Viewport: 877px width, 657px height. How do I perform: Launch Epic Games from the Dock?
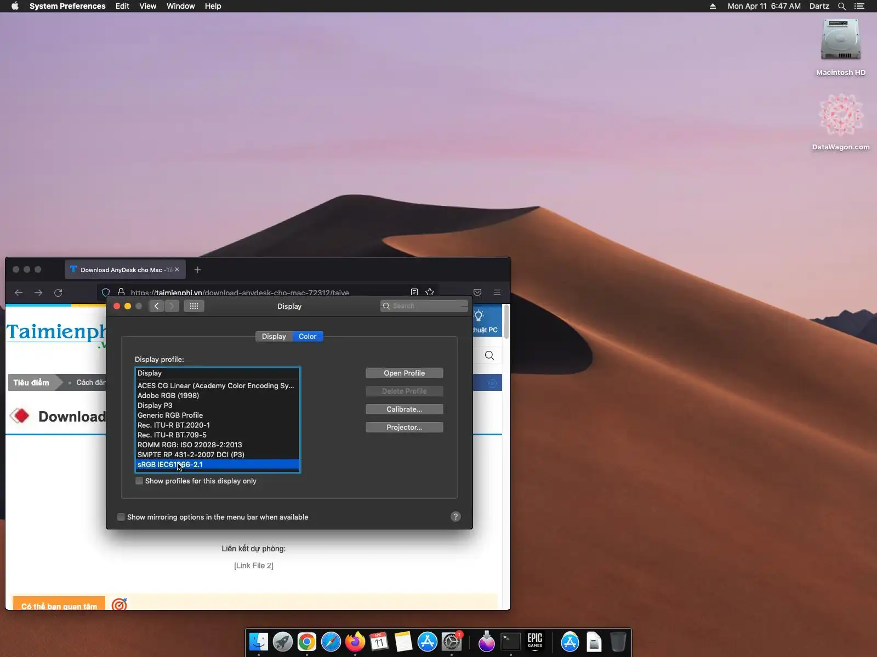pos(535,642)
